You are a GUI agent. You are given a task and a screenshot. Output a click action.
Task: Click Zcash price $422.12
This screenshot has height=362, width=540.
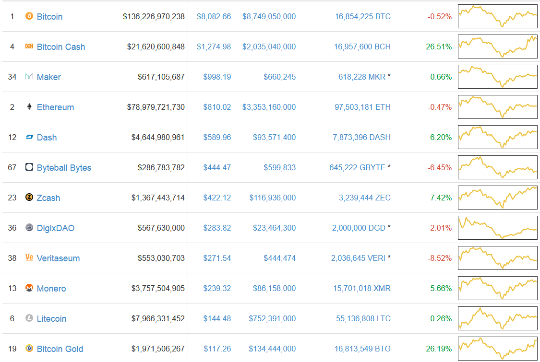pos(217,198)
